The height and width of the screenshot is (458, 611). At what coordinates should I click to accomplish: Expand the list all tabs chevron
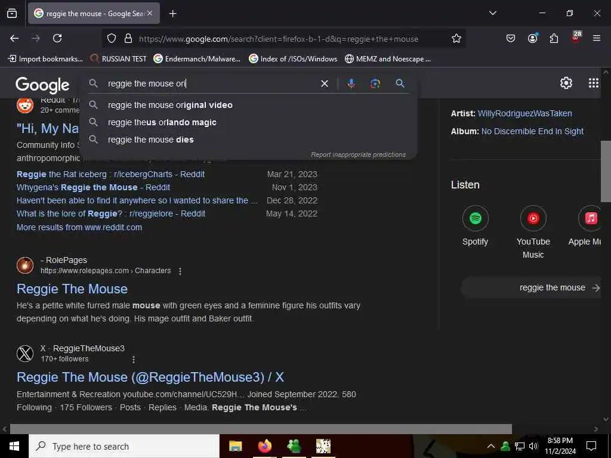(492, 13)
